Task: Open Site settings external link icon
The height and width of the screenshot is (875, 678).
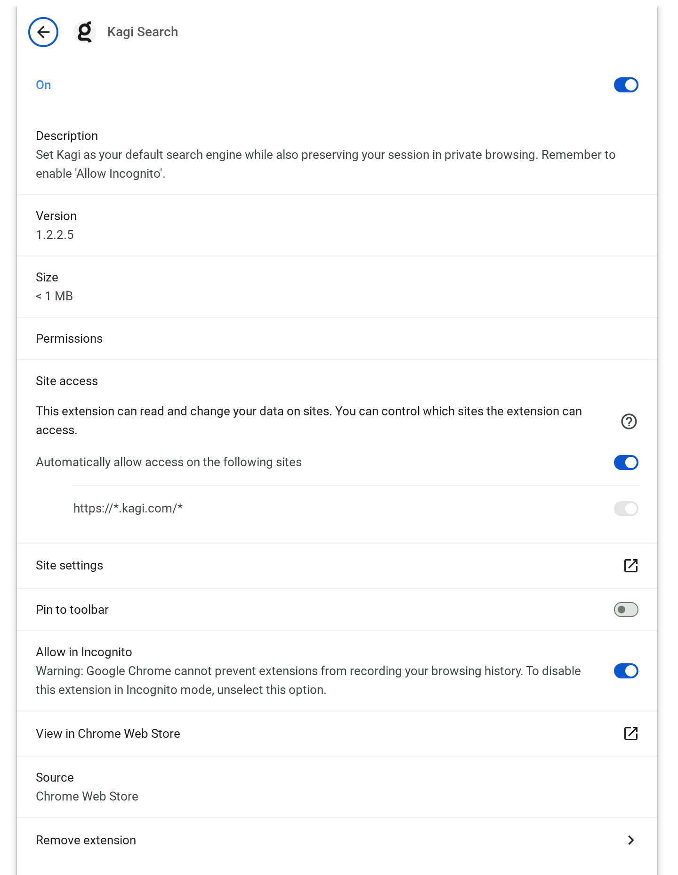Action: 630,566
